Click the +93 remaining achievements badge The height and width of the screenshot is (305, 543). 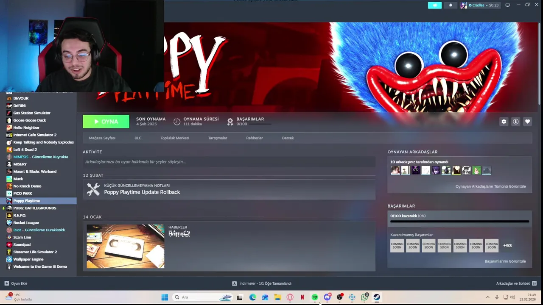507,246
